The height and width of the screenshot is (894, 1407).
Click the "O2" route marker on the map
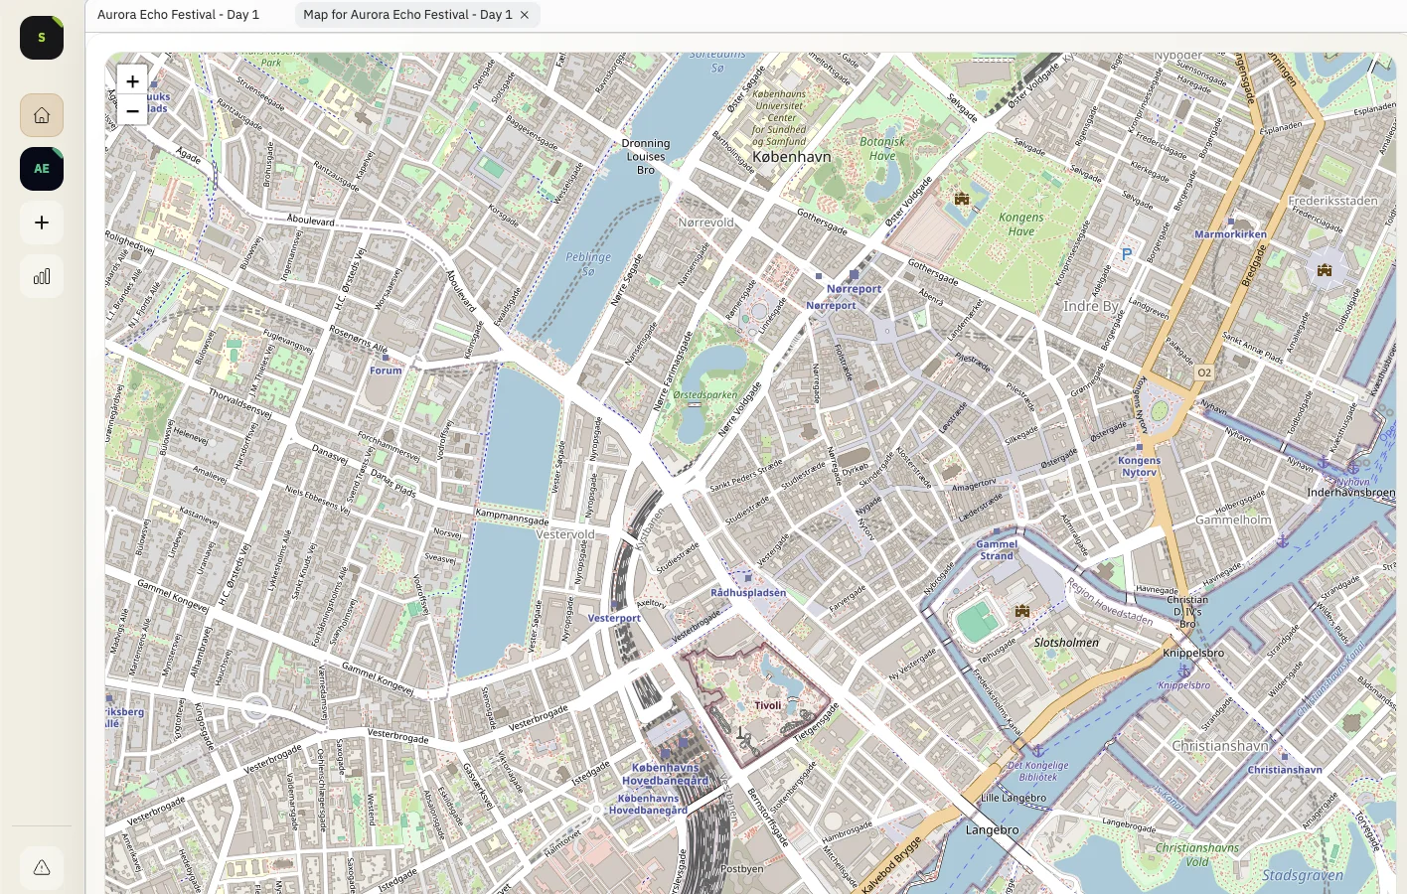pos(1204,372)
